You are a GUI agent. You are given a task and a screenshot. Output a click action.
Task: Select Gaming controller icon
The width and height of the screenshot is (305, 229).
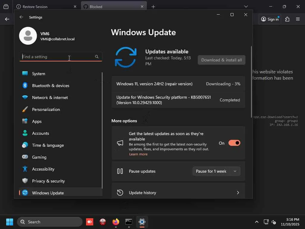tap(25, 157)
